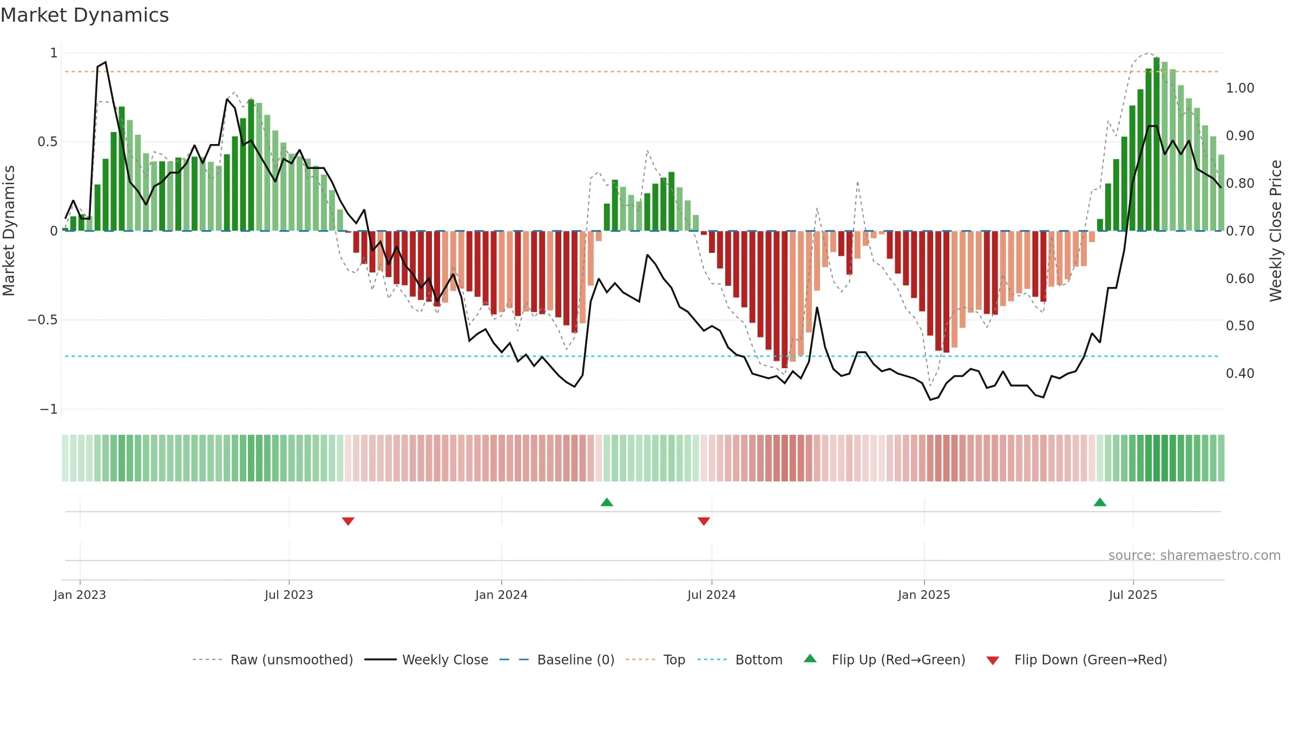Click the red Flip Down legend triangle icon
This screenshot has width=1299, height=731.
[993, 661]
